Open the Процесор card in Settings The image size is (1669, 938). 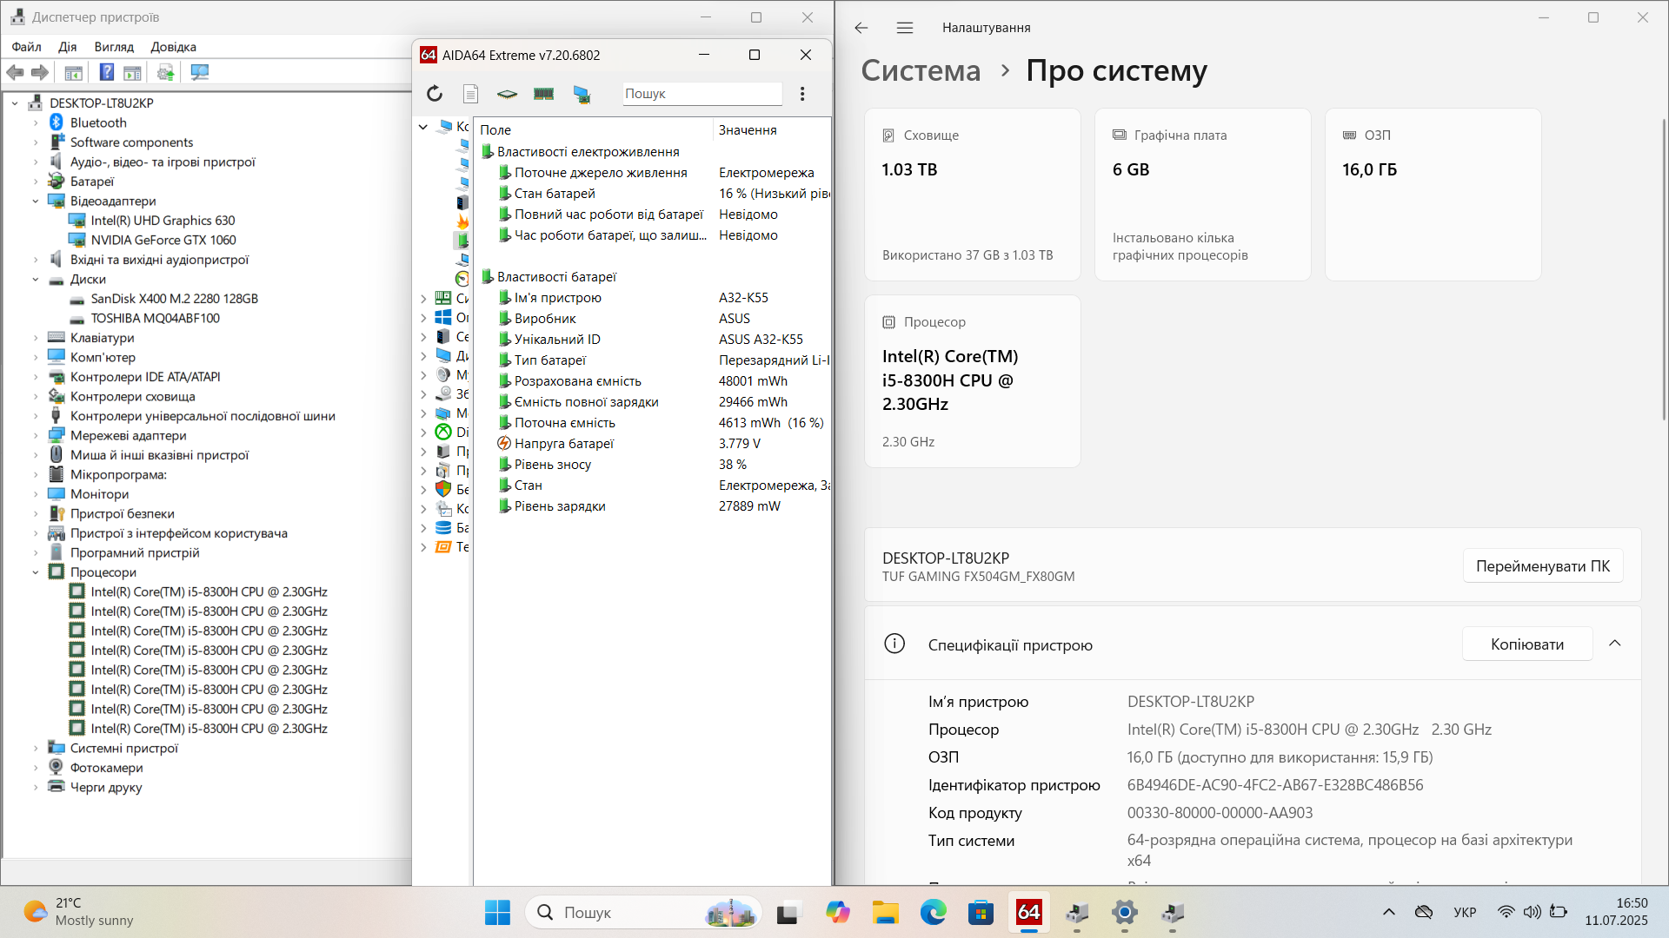point(972,381)
